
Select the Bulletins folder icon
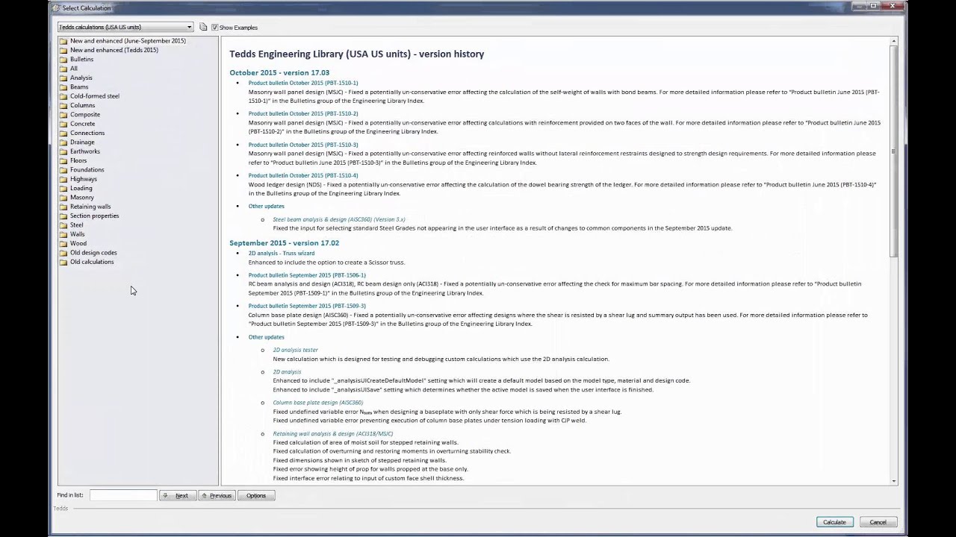pyautogui.click(x=63, y=60)
